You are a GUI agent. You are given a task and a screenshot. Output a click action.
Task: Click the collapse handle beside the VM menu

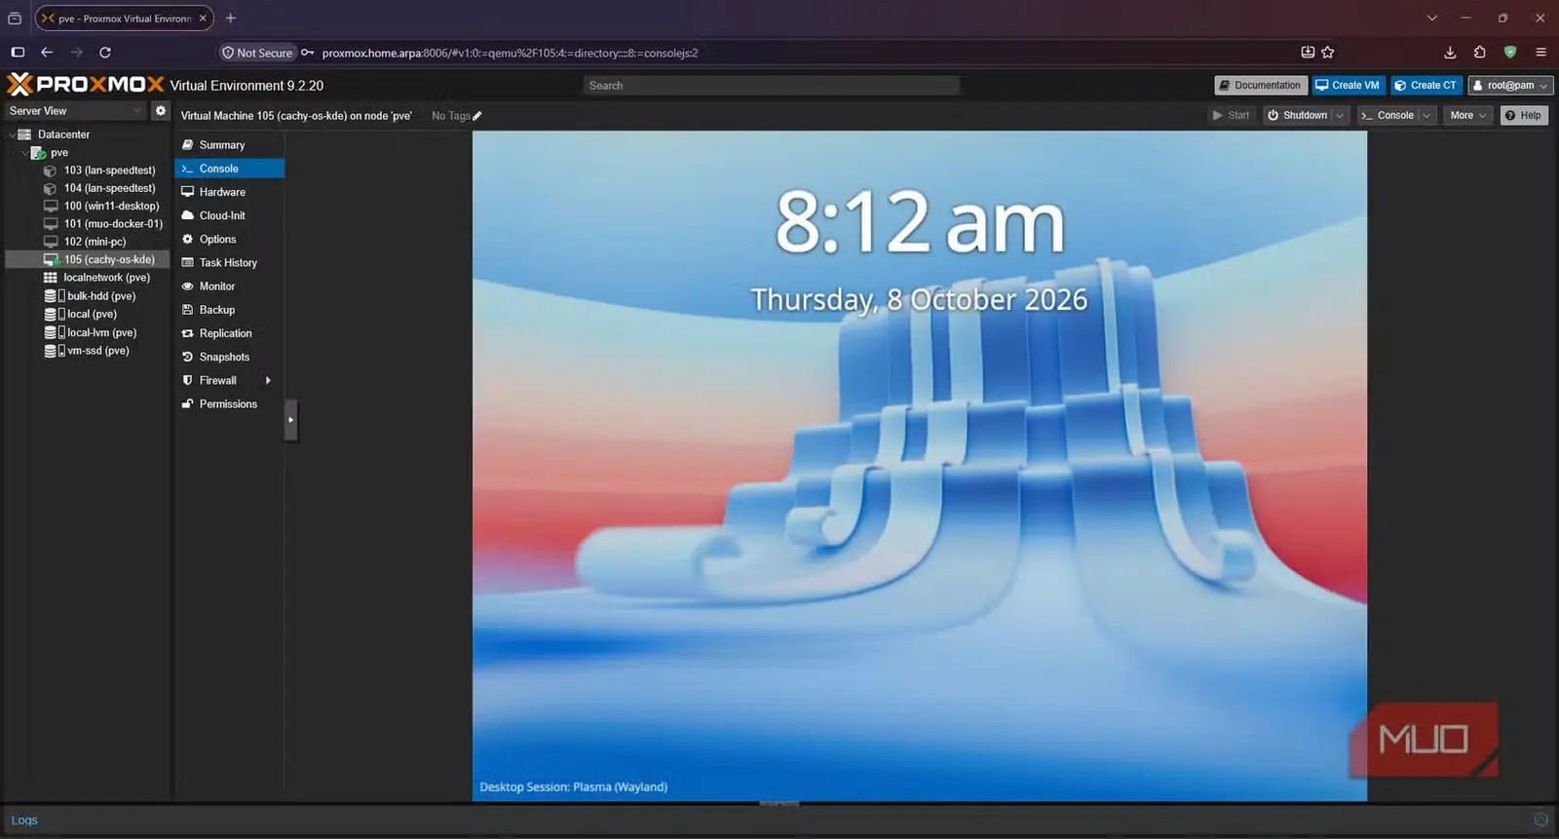point(290,420)
